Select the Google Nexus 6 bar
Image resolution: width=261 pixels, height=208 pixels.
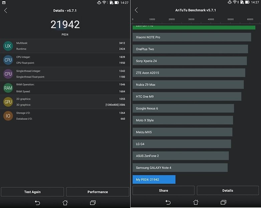(x=183, y=108)
